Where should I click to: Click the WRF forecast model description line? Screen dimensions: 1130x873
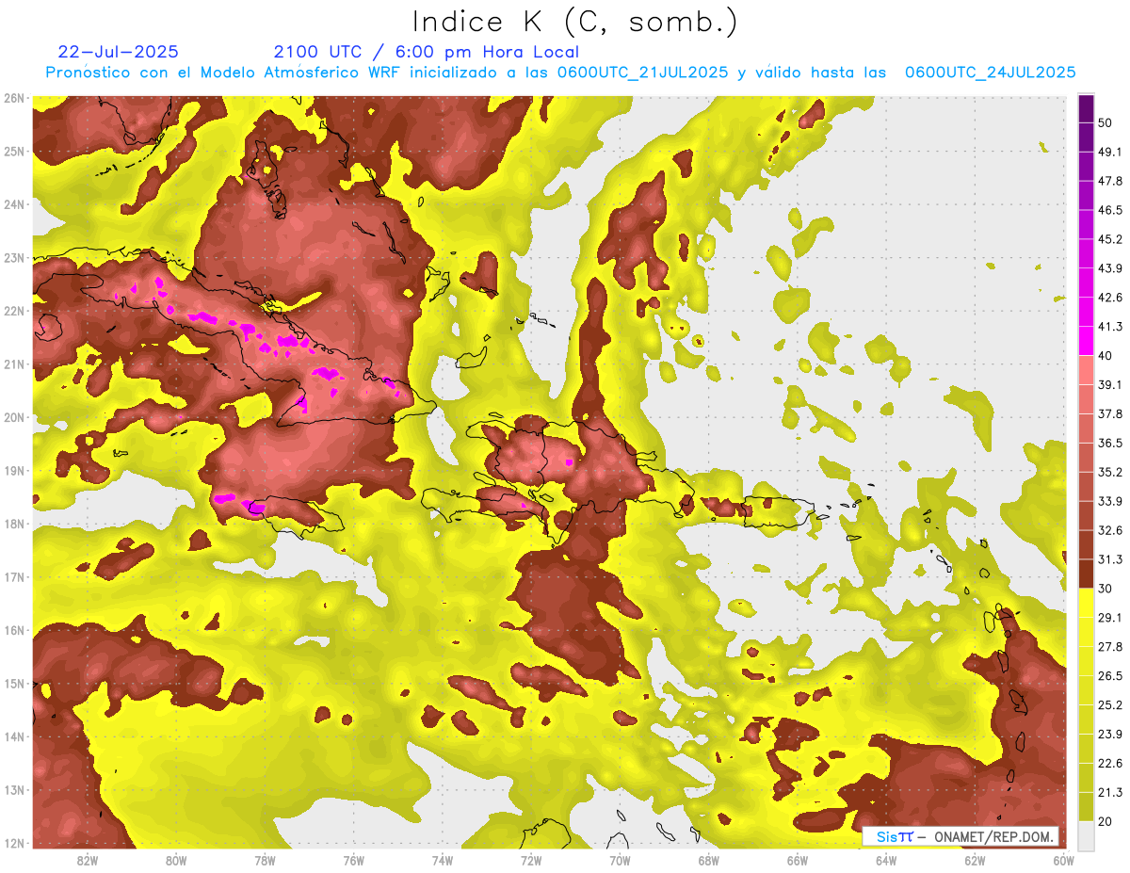coord(560,73)
